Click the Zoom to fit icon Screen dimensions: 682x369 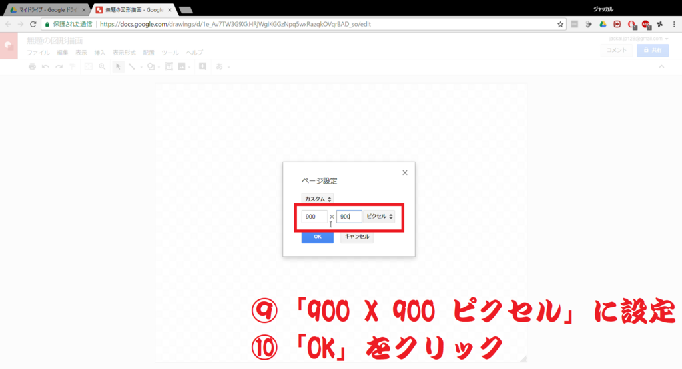[x=89, y=66]
